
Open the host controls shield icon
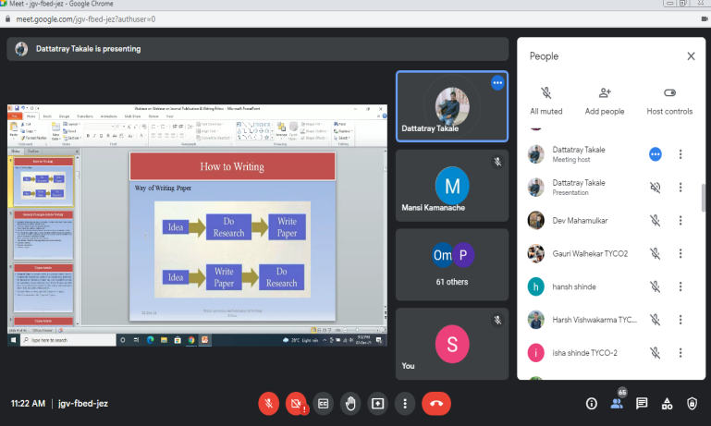[x=692, y=403]
